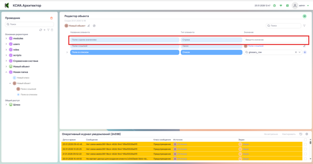Click the green M badge in editor
The width and height of the screenshot is (313, 164).
pyautogui.click(x=304, y=16)
